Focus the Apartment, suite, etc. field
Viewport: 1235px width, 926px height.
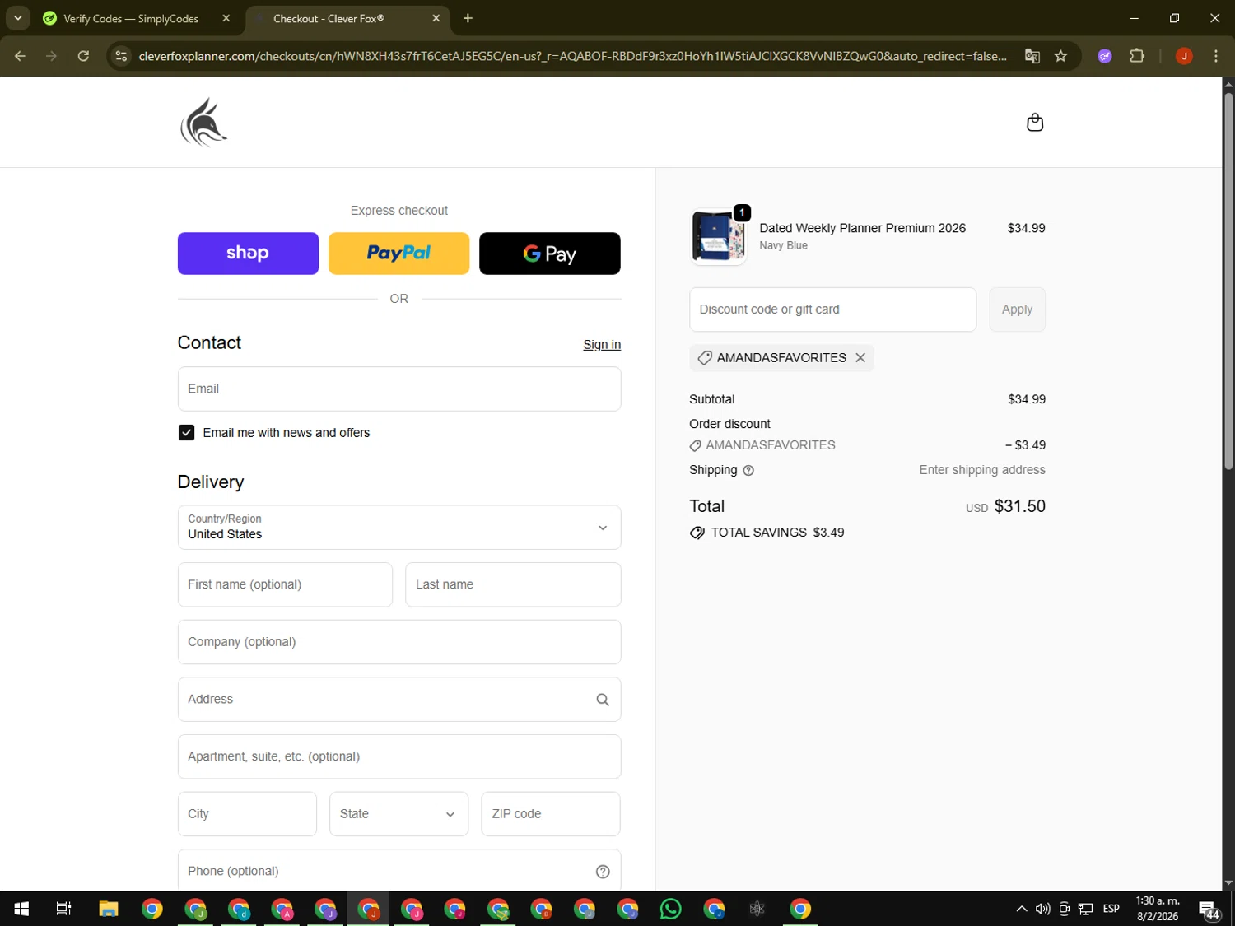(x=399, y=756)
